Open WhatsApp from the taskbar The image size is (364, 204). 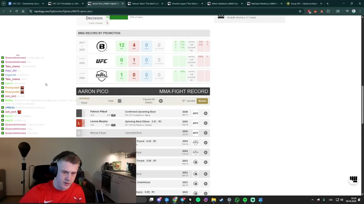tap(237, 200)
